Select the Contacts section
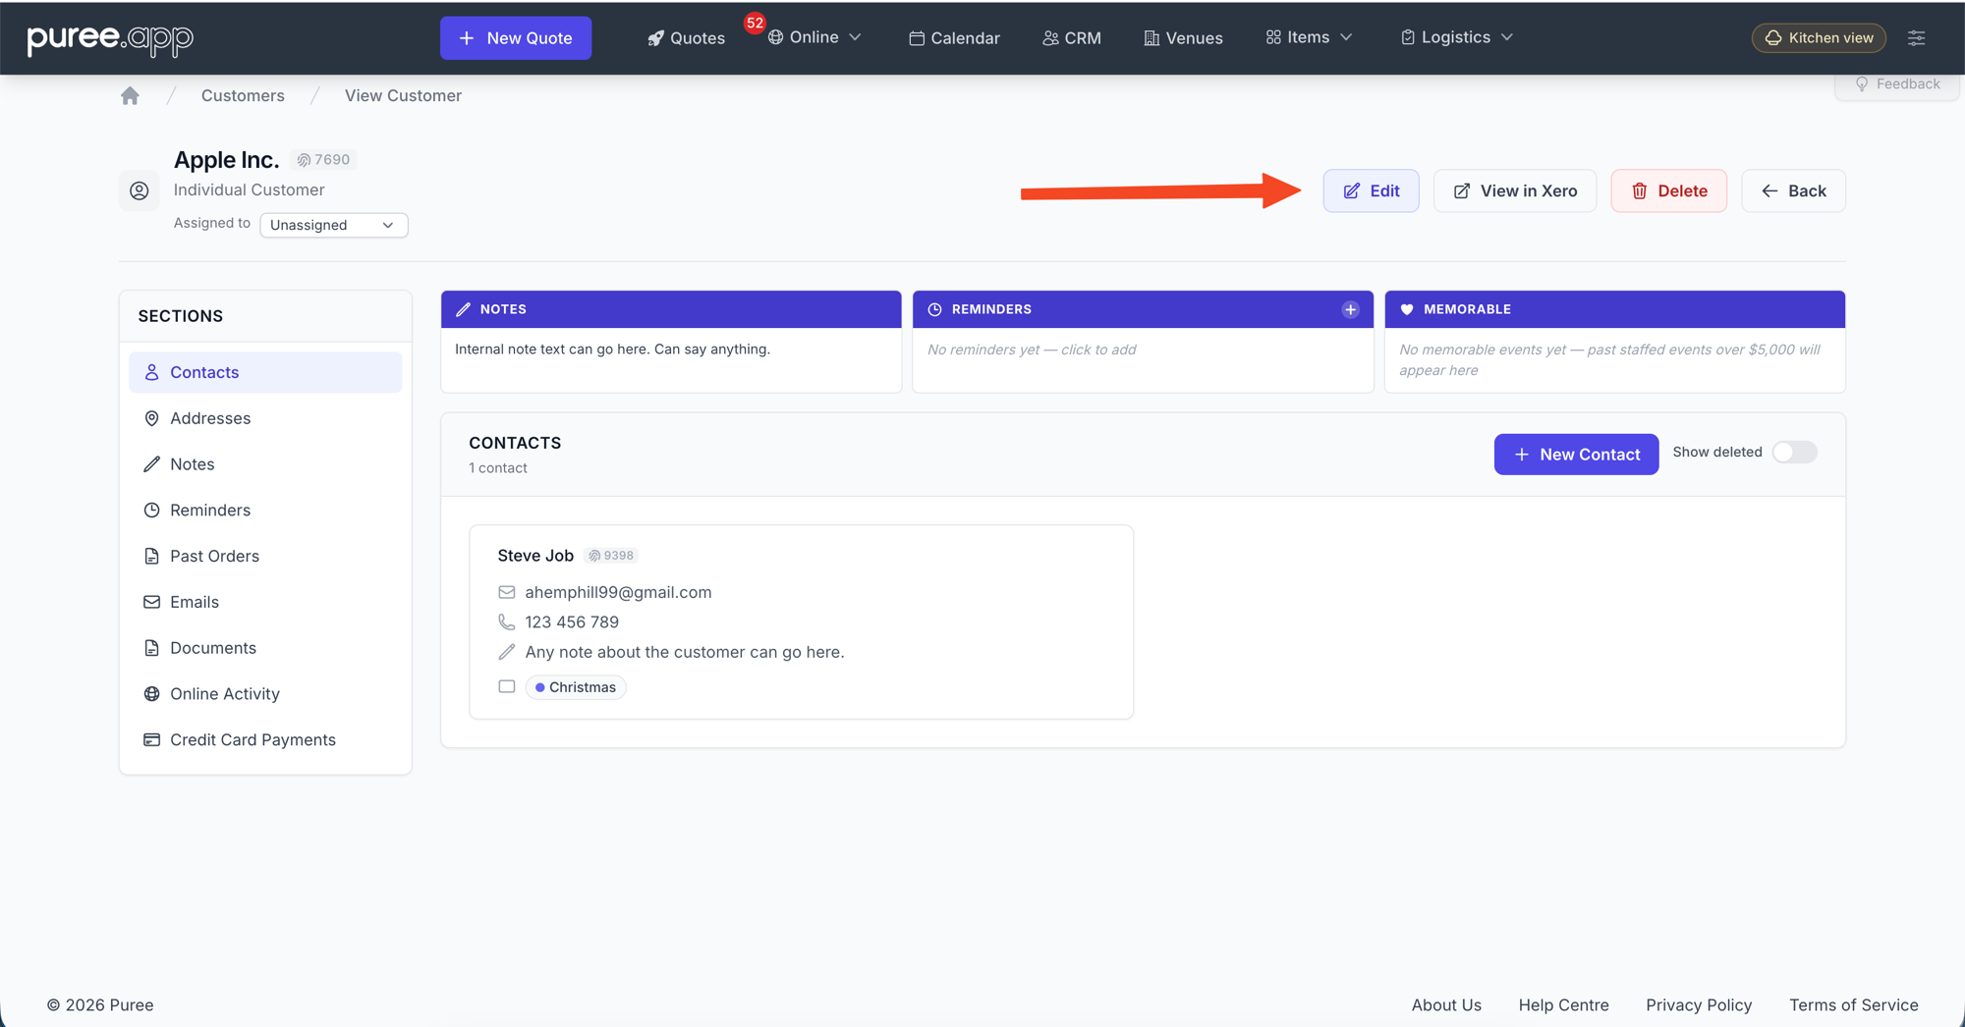The image size is (1965, 1027). 265,372
